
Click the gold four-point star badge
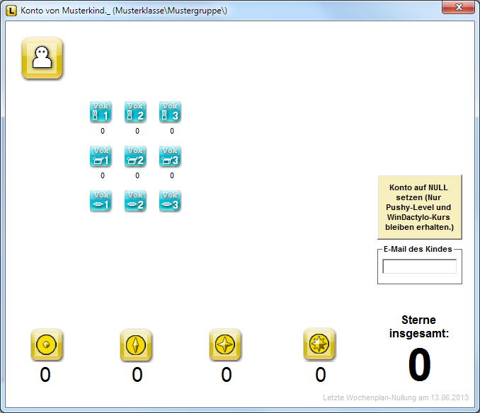click(225, 345)
